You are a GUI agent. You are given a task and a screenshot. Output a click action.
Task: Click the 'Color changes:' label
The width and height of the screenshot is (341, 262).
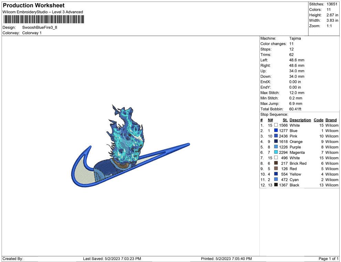(273, 44)
